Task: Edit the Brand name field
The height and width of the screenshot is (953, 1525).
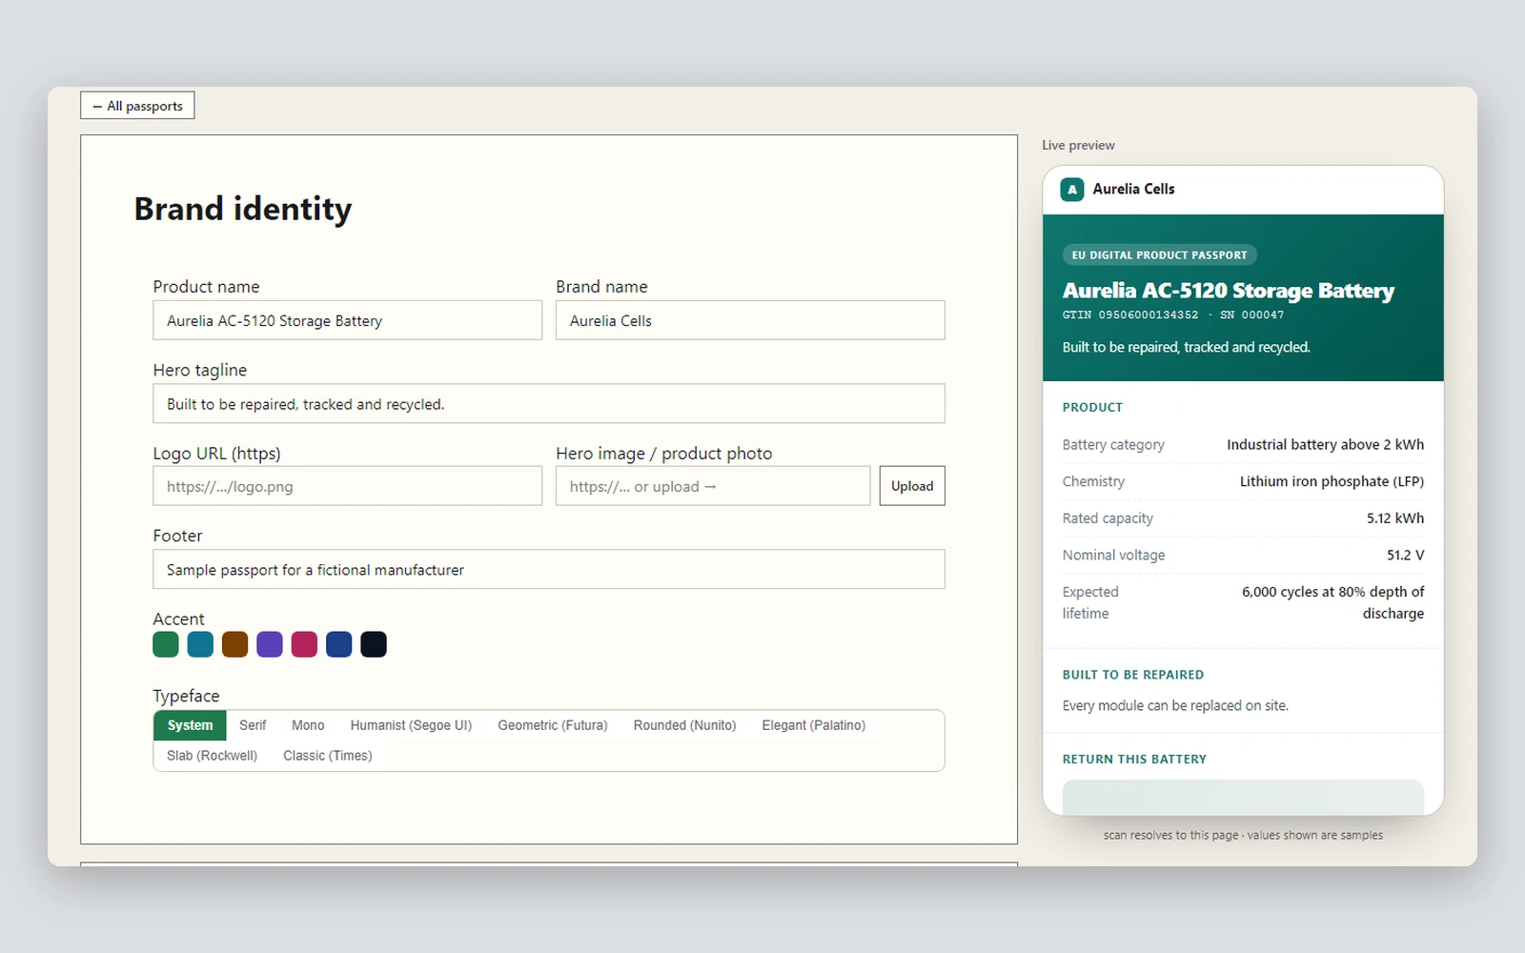Action: tap(750, 320)
